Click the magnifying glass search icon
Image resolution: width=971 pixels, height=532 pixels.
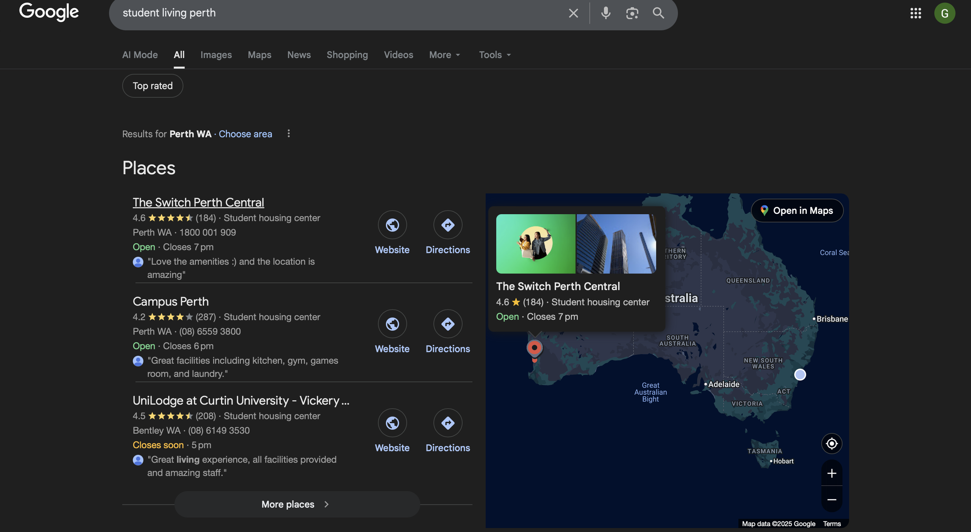pos(658,13)
